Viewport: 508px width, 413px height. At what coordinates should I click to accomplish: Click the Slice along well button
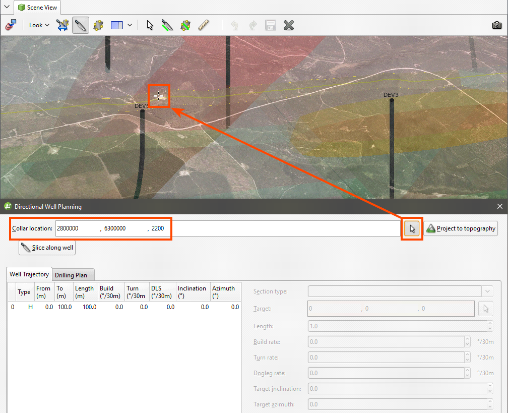click(47, 248)
